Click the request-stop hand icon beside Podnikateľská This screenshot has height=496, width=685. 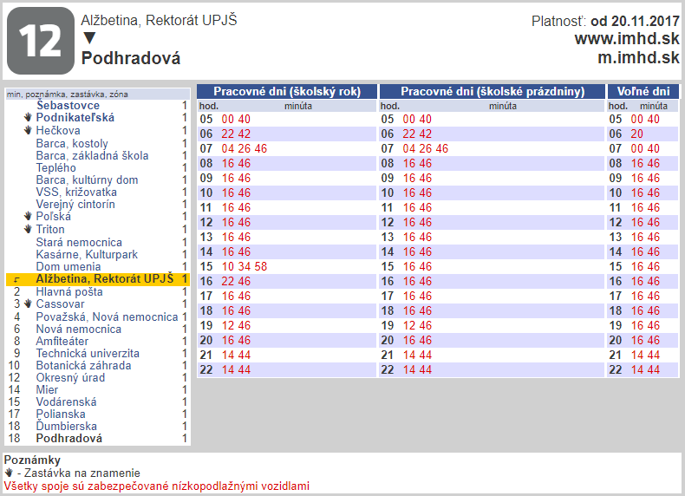[29, 117]
